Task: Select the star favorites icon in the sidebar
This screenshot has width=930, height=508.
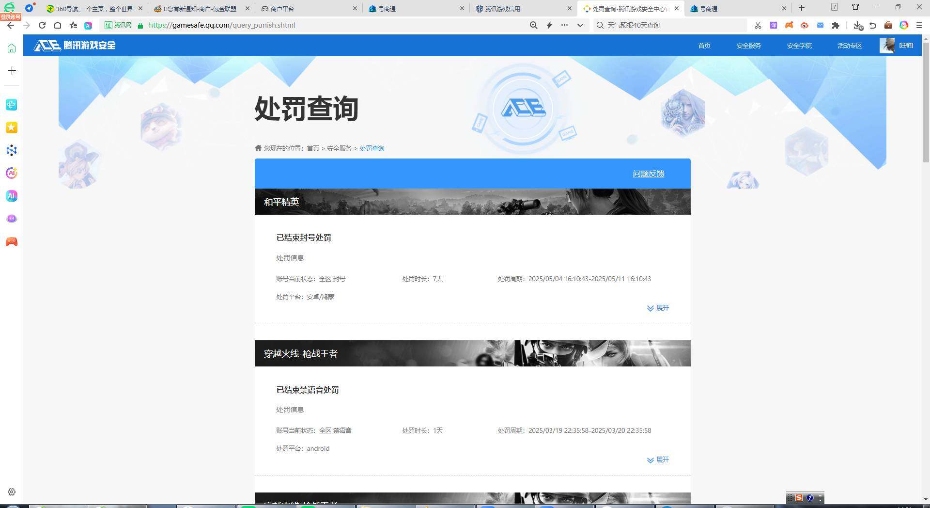Action: click(11, 127)
